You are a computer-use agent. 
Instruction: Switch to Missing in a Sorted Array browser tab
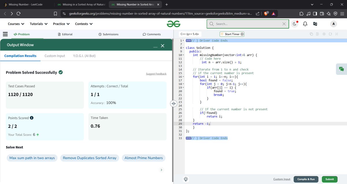click(82, 5)
